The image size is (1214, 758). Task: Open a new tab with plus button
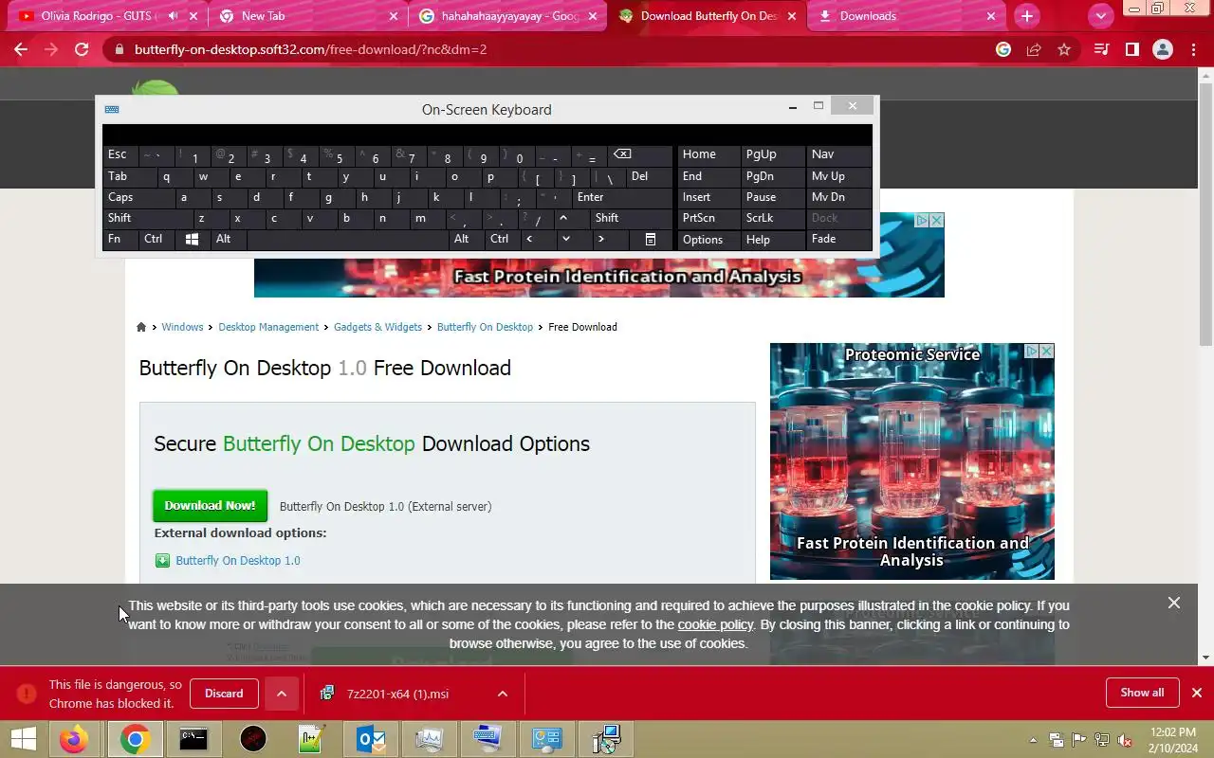1026,16
